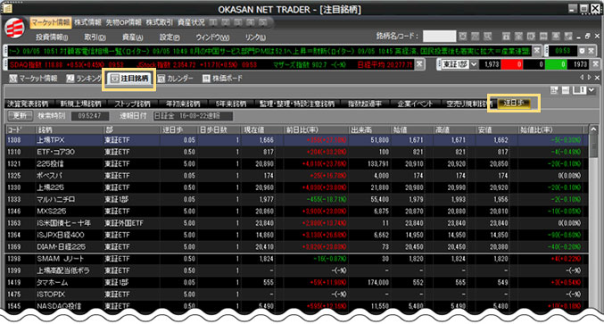Select the 指数乖離率 sub-tab
The image size is (604, 324).
(x=364, y=104)
